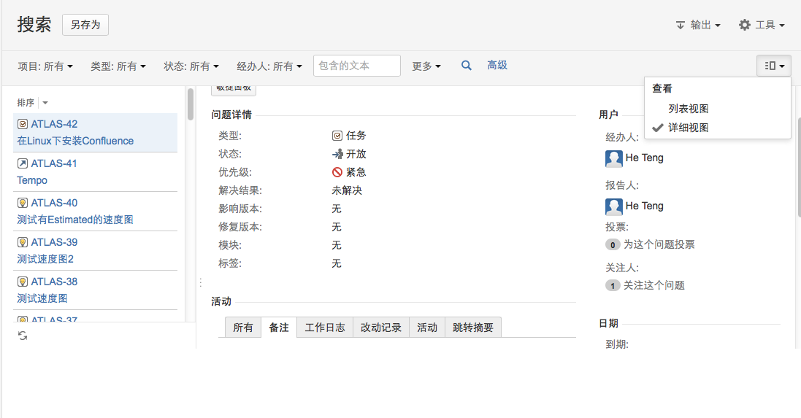Click the arrow icon beside ATLAS-41
Image resolution: width=801 pixels, height=418 pixels.
23,163
